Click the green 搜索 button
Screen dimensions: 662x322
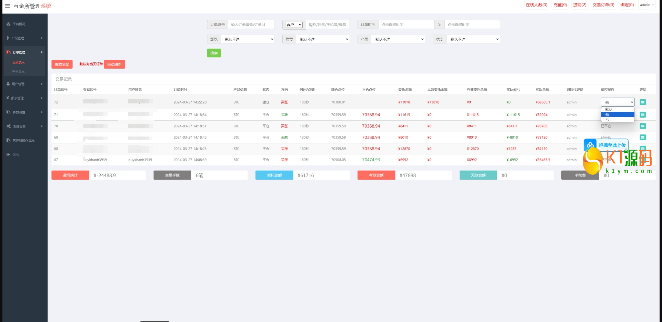click(214, 53)
